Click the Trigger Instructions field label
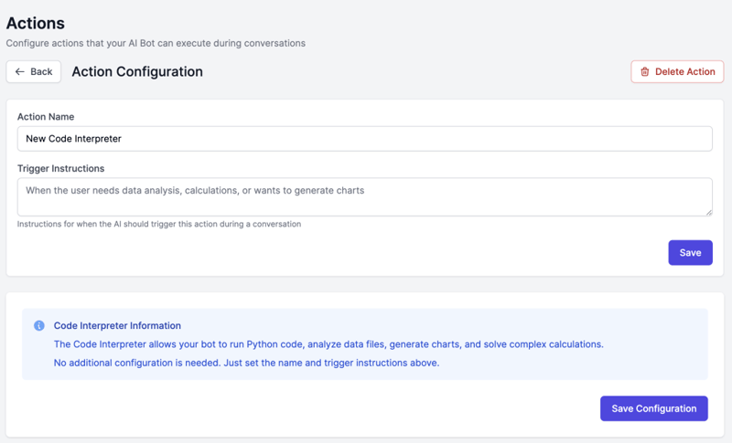The height and width of the screenshot is (443, 732). [x=60, y=168]
